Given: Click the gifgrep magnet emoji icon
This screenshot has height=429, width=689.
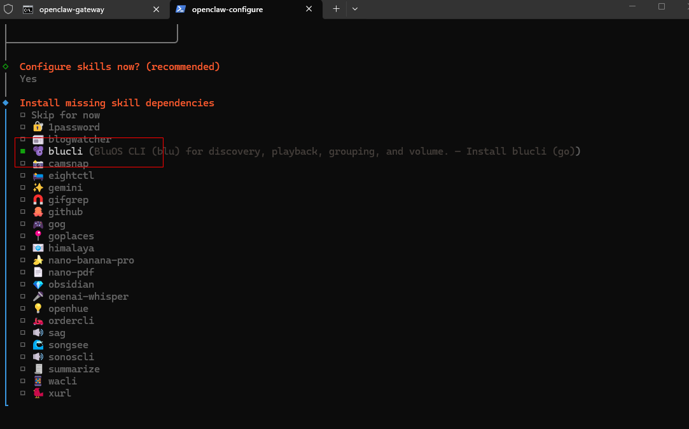Looking at the screenshot, I should (x=38, y=200).
